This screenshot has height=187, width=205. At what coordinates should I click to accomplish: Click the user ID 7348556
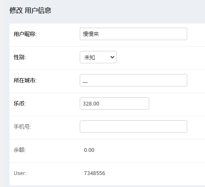(x=95, y=173)
